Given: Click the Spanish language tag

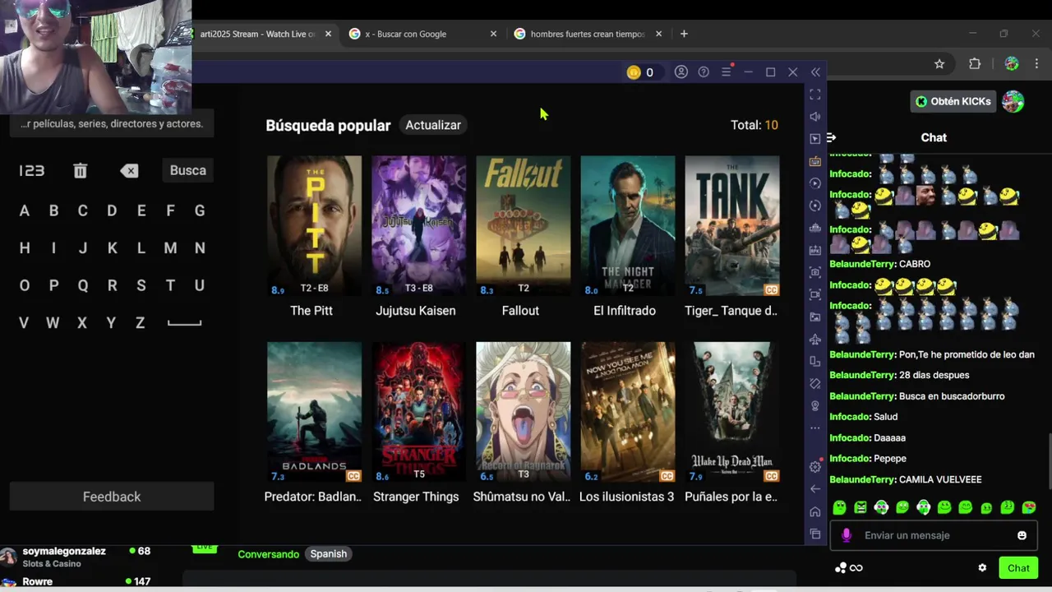Looking at the screenshot, I should coord(329,554).
